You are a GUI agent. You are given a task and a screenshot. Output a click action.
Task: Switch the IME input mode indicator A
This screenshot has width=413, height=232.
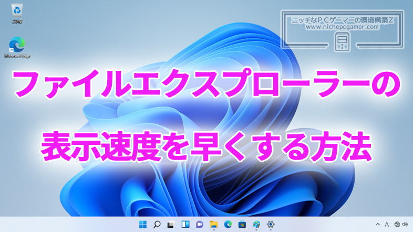point(387,224)
